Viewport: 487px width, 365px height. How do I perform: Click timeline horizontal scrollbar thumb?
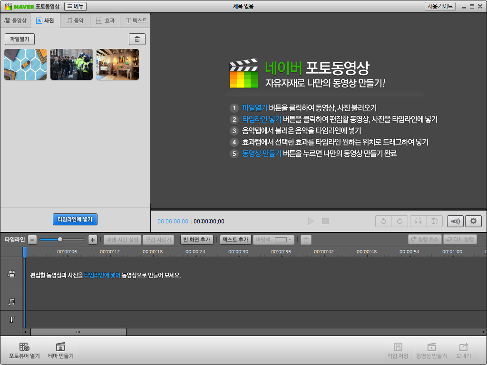click(x=78, y=332)
